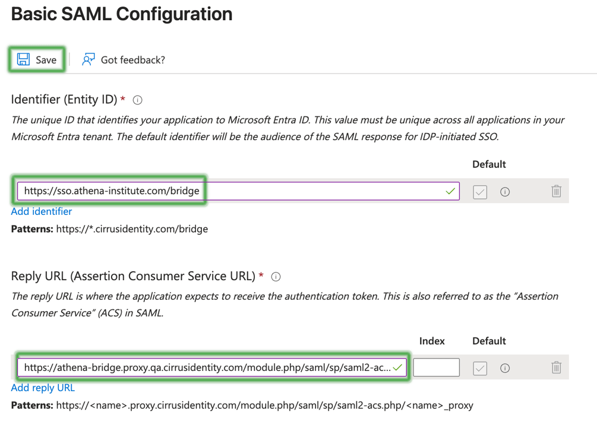Open info tooltip beside Reply URL label
Screen dimensions: 597x425
point(276,277)
